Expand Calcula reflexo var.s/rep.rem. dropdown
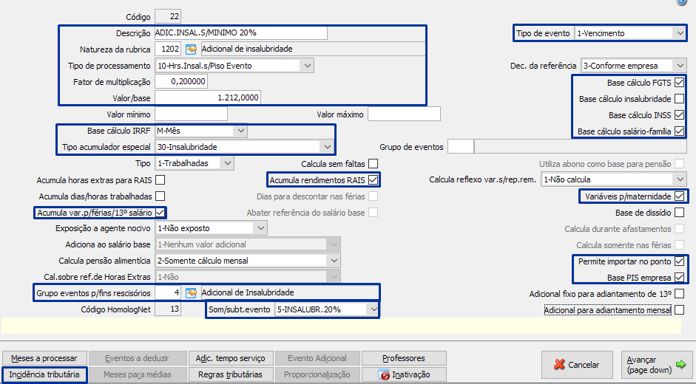This screenshot has width=696, height=384. [x=613, y=179]
